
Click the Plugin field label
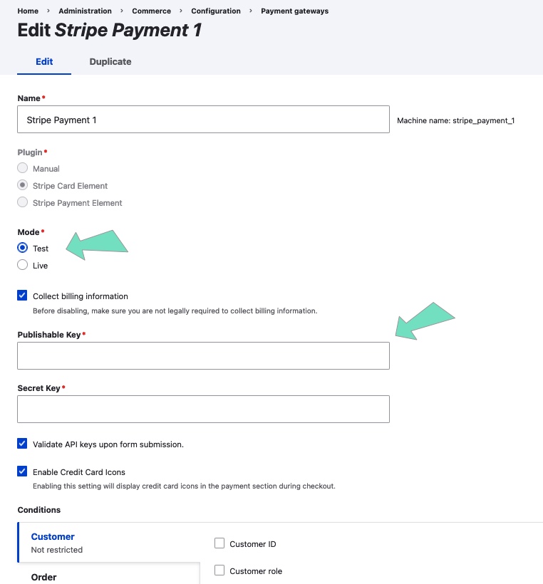(30, 152)
